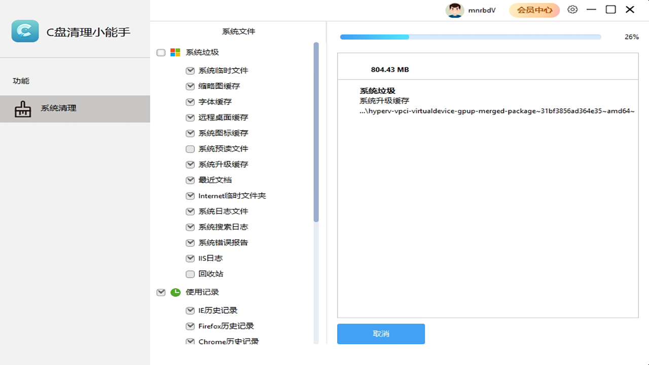
Task: Uncheck Firefox历史记录
Action: (190, 326)
